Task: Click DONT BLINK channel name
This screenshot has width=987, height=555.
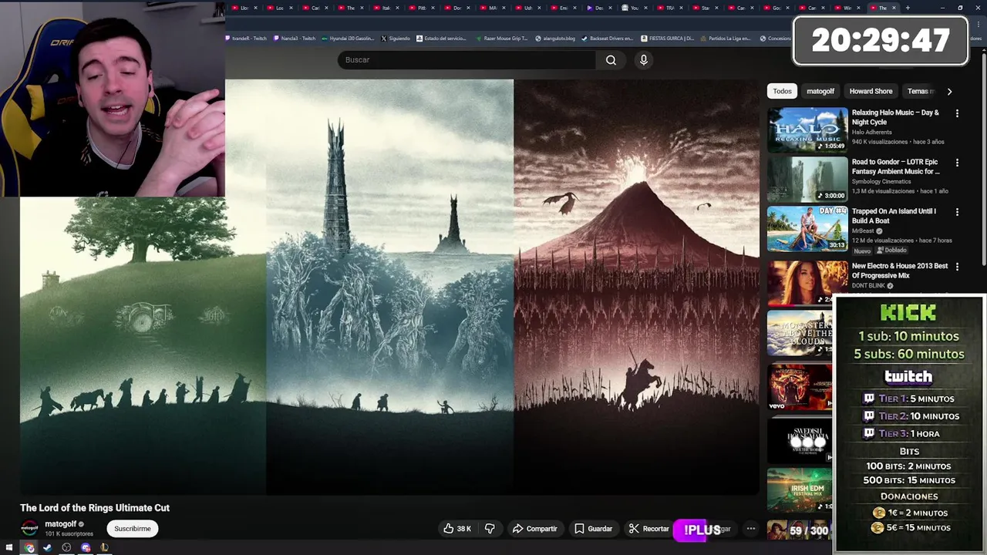Action: (869, 286)
